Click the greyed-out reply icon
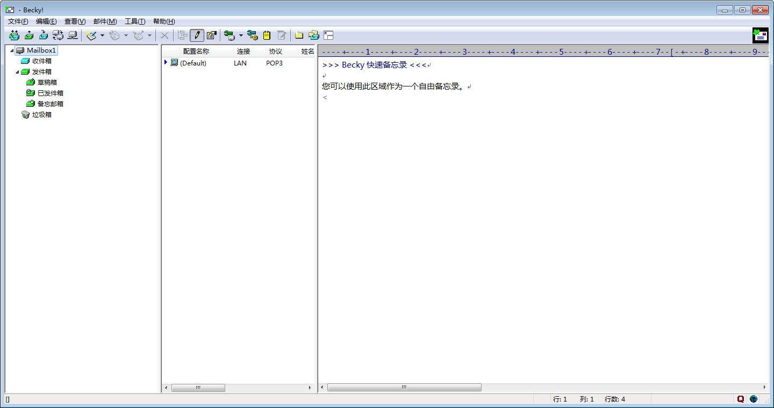The image size is (774, 408). [x=114, y=35]
